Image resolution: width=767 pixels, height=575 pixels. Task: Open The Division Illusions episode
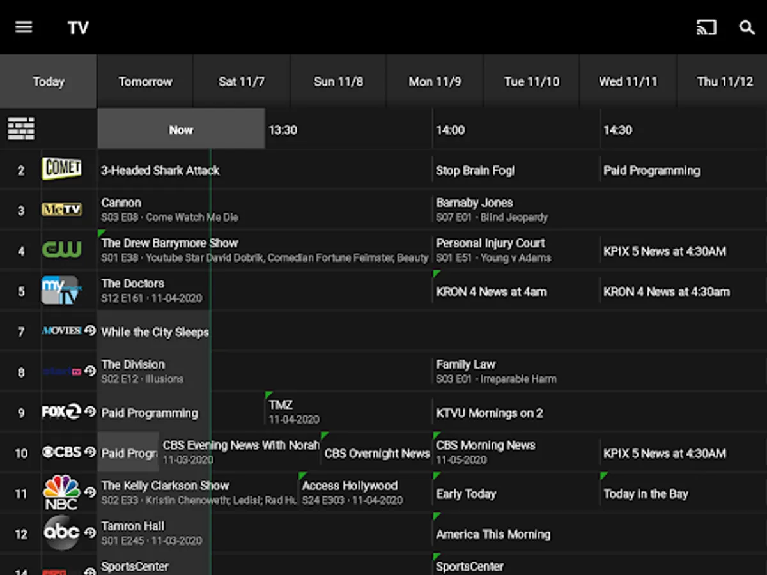coord(265,372)
